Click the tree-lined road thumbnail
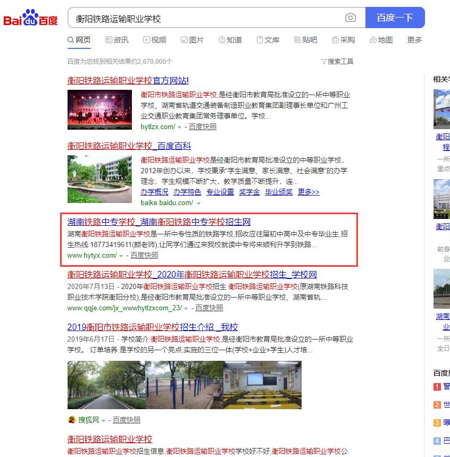 [106, 385]
